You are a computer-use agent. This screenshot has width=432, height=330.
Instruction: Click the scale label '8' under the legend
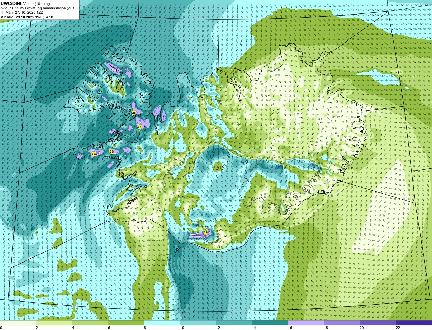(145, 328)
